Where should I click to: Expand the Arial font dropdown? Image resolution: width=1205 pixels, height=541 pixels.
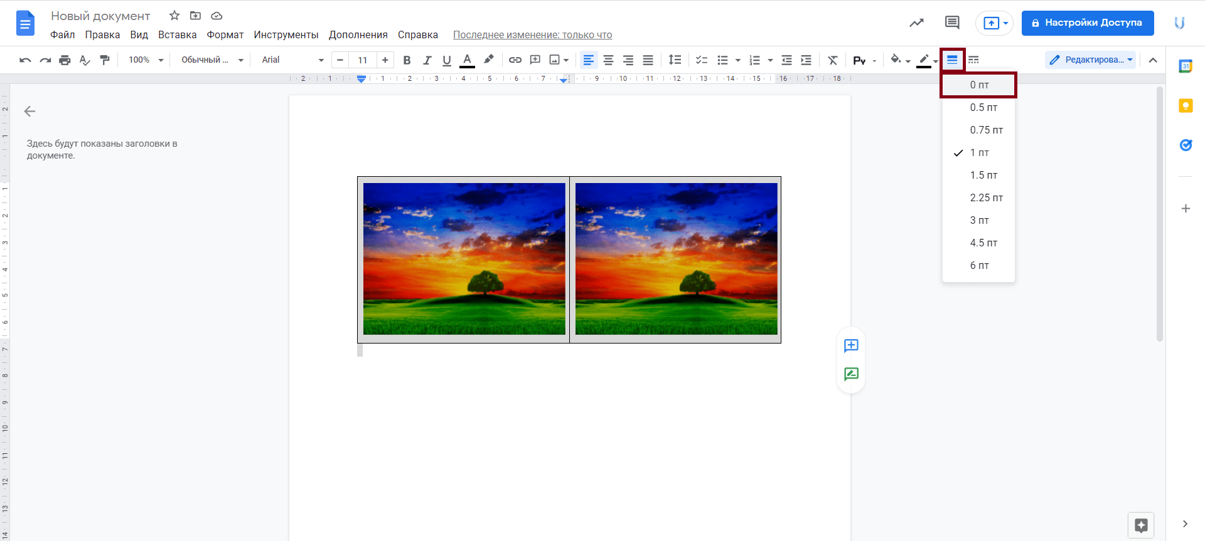click(x=292, y=60)
